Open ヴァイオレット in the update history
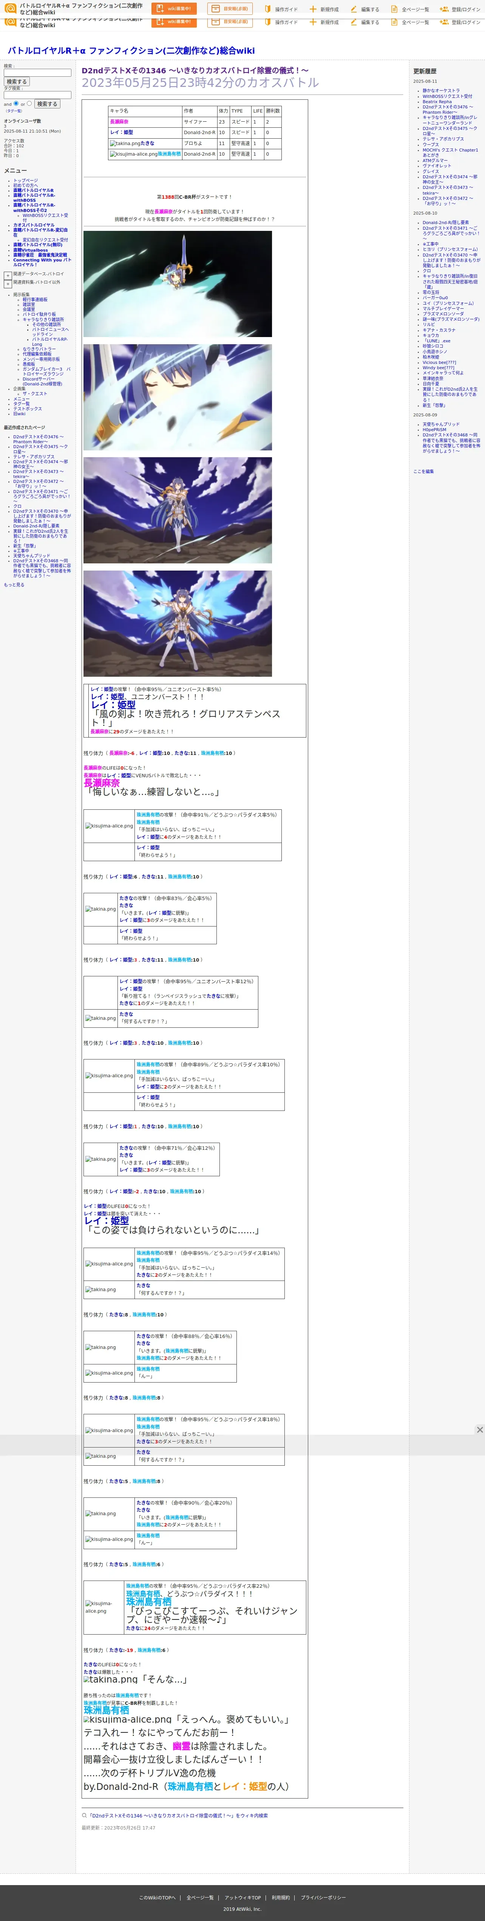485x1921 pixels. (437, 165)
